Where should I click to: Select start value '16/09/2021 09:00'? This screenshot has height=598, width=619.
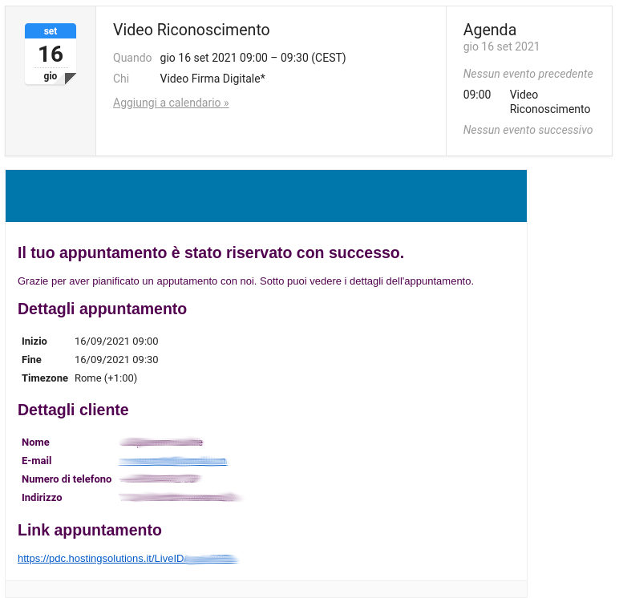click(116, 341)
